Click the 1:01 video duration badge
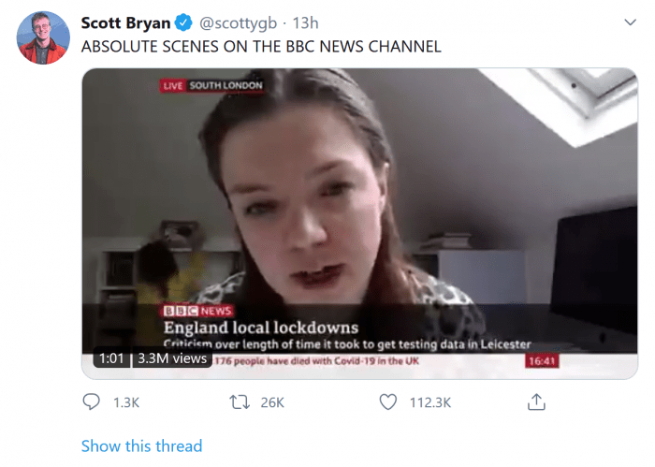The width and height of the screenshot is (655, 467). pyautogui.click(x=111, y=358)
